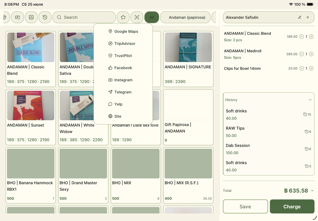Choose Facebook from the menu
This screenshot has height=221, width=318.
(123, 68)
